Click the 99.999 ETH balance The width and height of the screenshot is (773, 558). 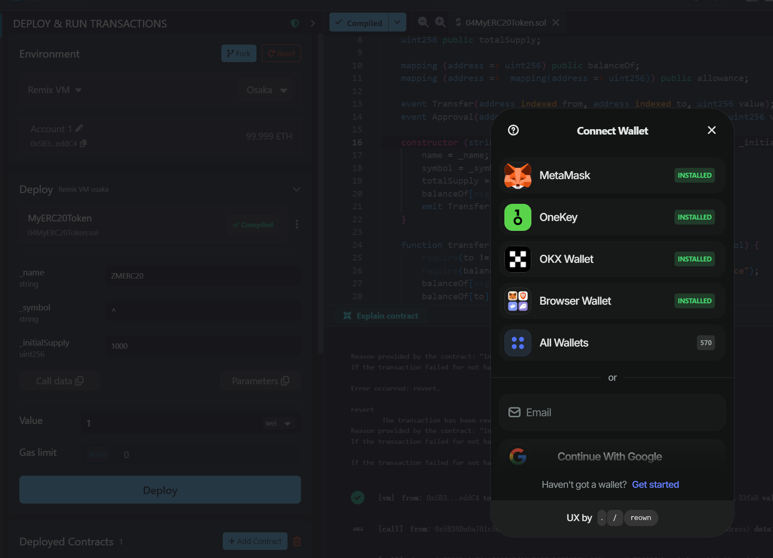coord(269,136)
